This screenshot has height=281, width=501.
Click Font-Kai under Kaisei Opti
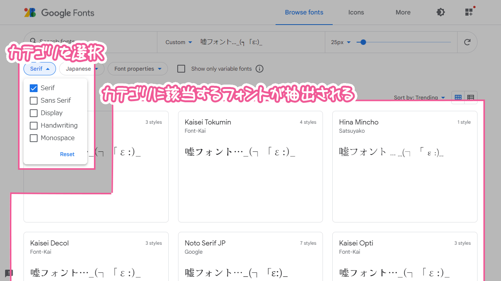[x=350, y=252]
